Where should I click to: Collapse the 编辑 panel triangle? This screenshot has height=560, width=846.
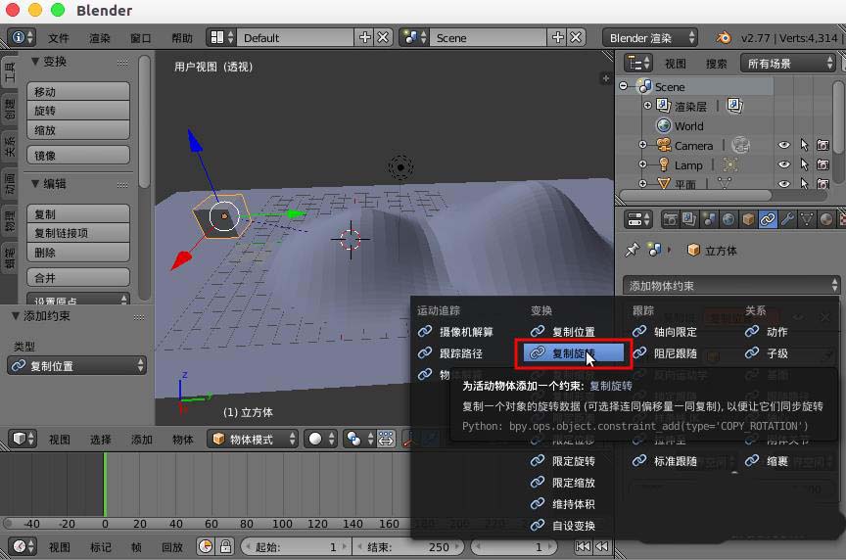point(35,184)
